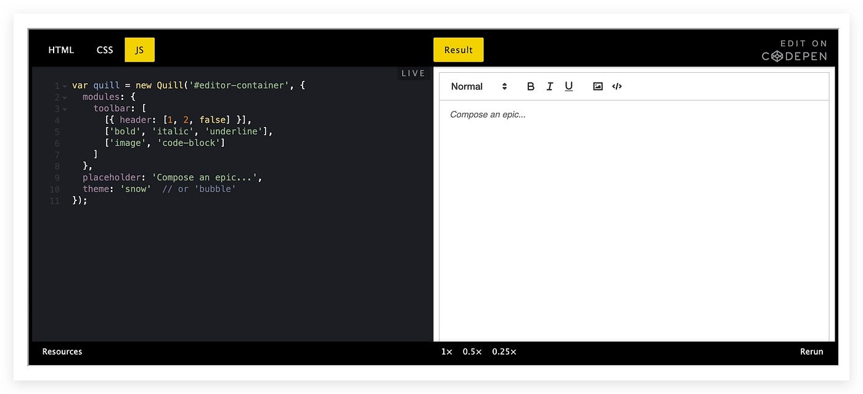863x394 pixels.
Task: Click the 'underline' string in code
Action: coord(234,131)
